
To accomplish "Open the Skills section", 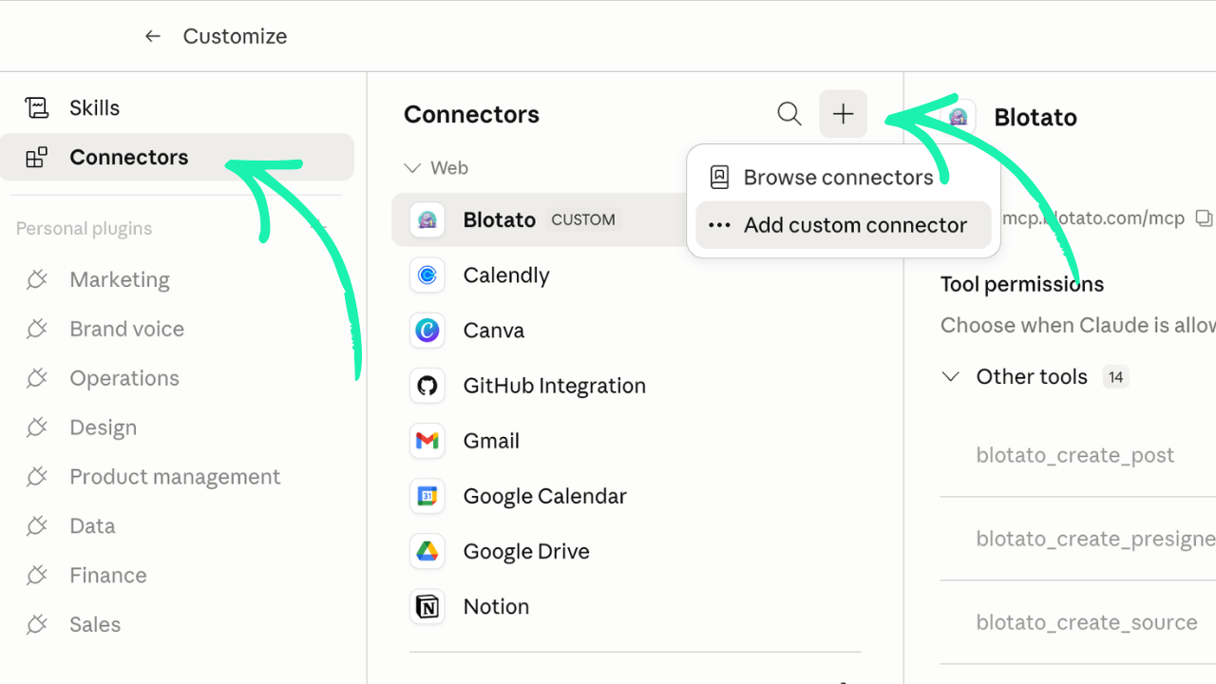I will (x=94, y=108).
